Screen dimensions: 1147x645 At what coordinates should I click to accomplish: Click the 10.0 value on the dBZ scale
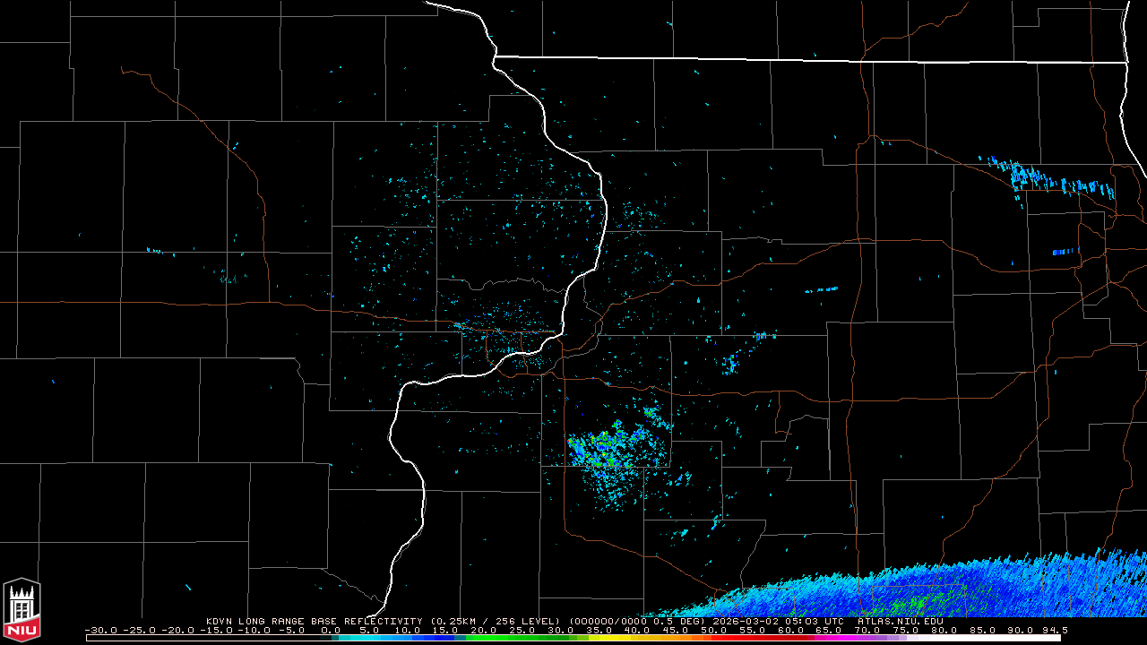coord(409,631)
